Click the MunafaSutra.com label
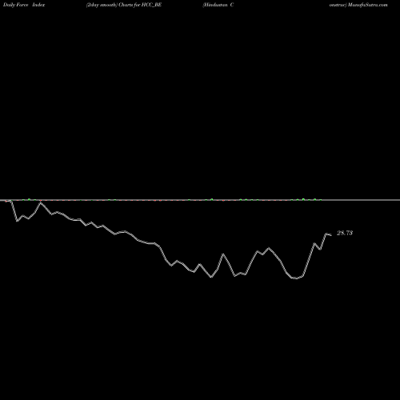400x400 pixels. tap(368, 5)
